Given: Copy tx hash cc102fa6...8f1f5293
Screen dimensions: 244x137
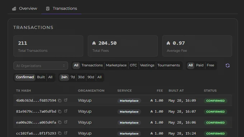Looking at the screenshot, I should click(60, 133).
